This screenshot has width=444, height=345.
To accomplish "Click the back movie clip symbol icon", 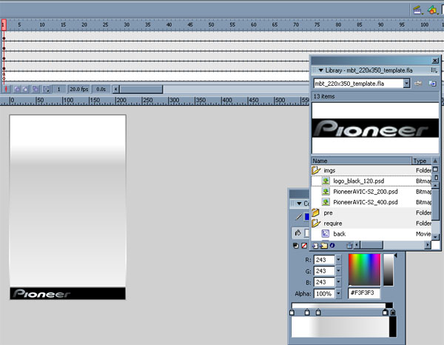I will (326, 234).
